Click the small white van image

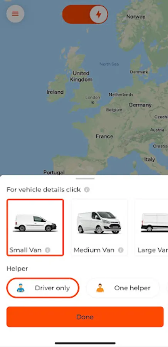pos(35,223)
